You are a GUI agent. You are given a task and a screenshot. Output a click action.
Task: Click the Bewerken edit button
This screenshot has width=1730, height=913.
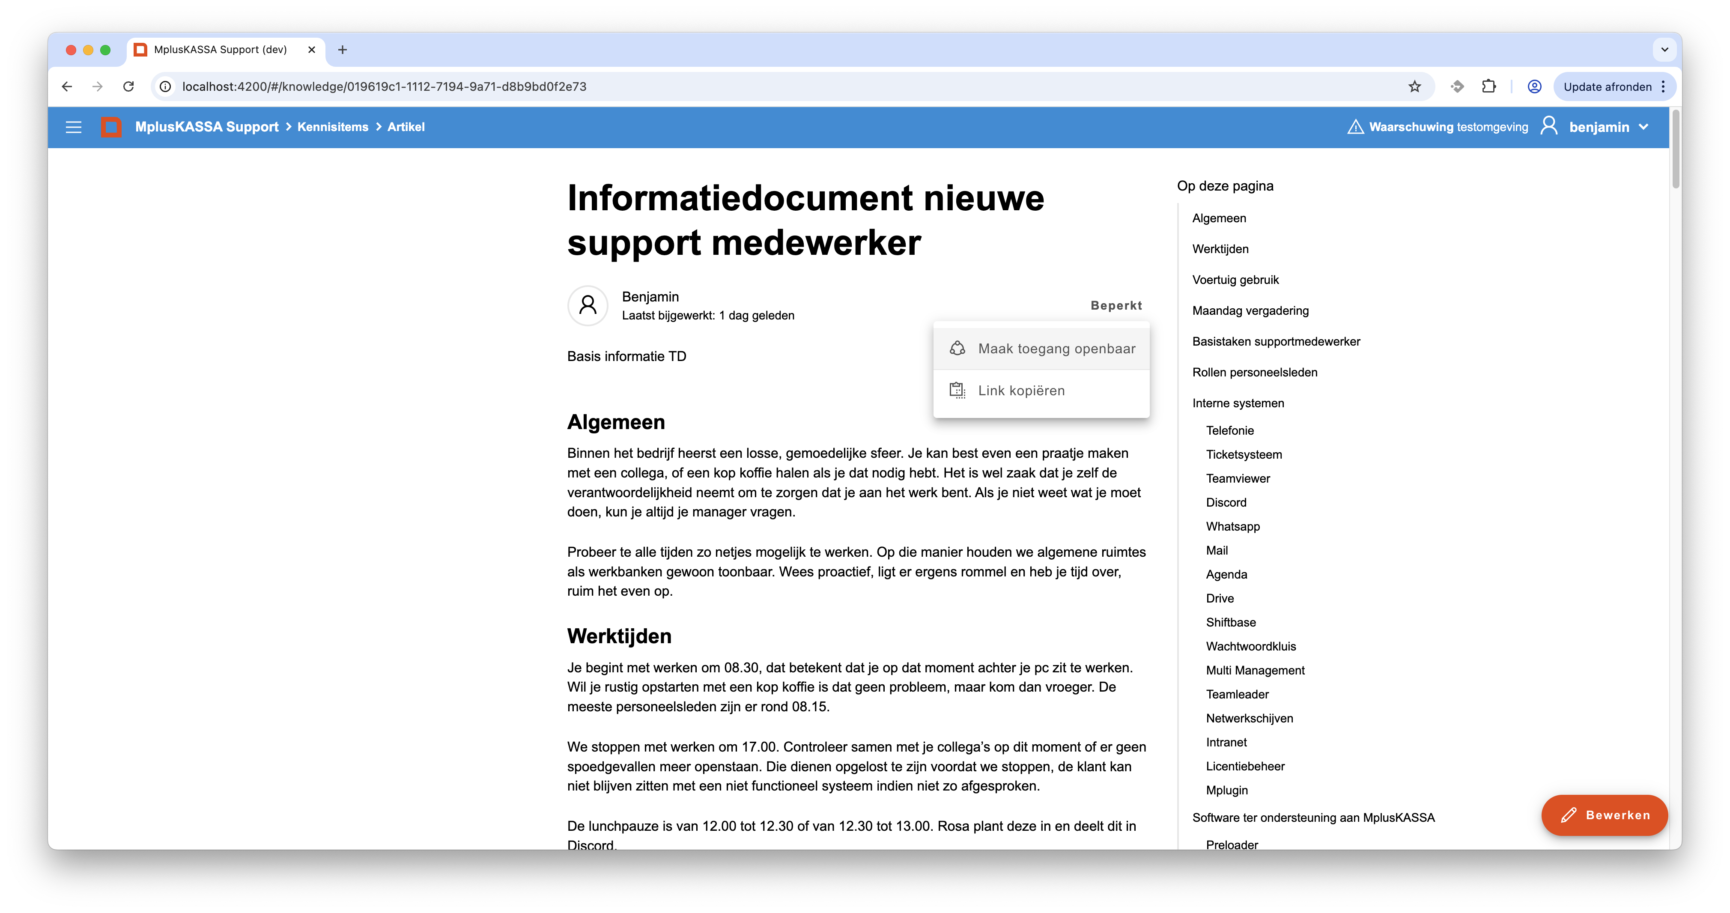pos(1605,815)
